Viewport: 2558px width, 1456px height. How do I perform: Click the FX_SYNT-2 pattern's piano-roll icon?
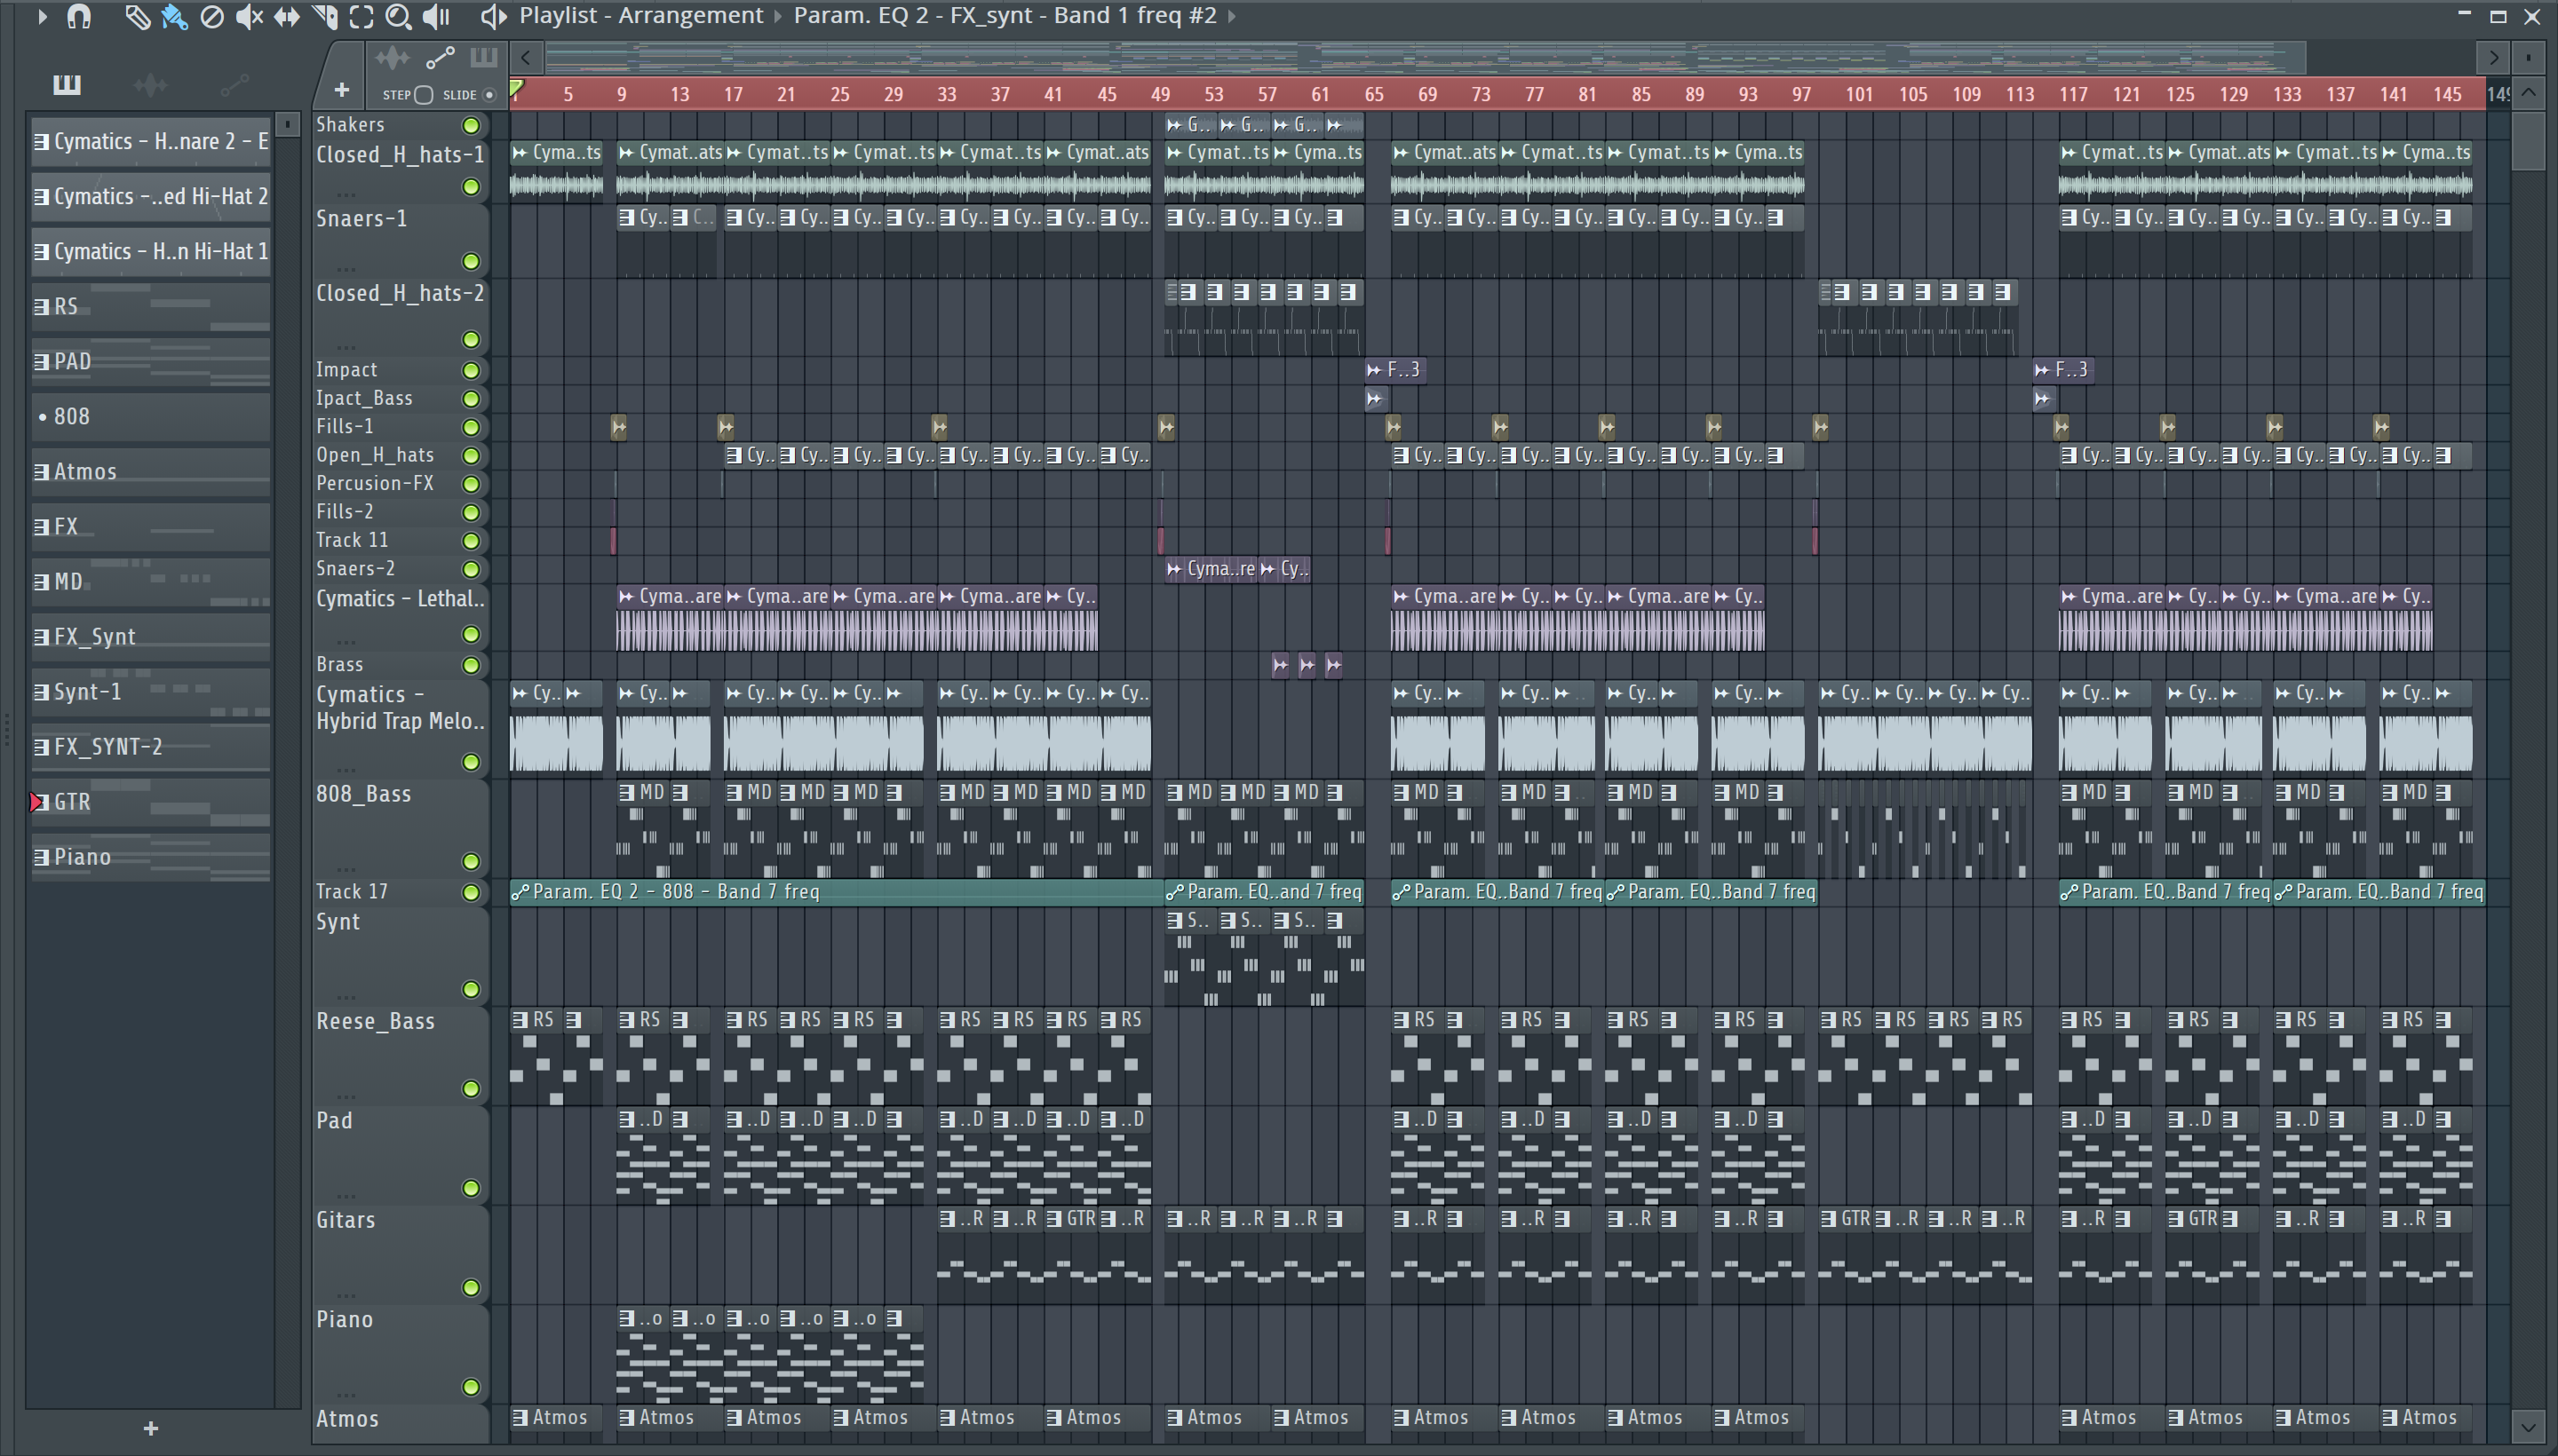pos(41,747)
